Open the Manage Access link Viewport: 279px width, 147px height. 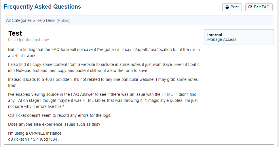click(x=222, y=39)
